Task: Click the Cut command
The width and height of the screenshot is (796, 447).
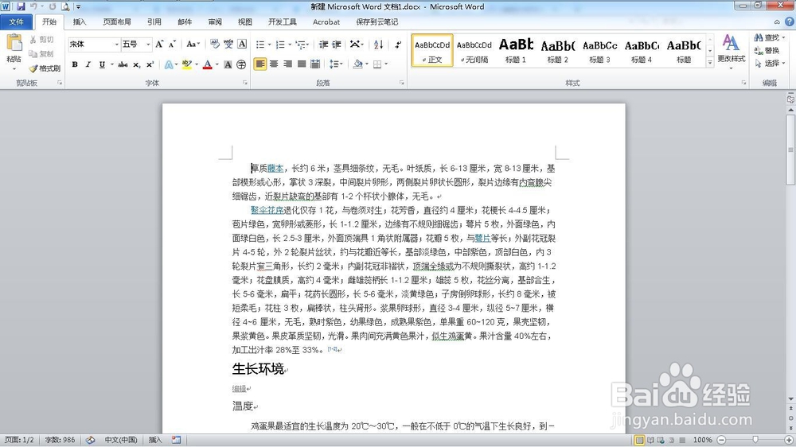Action: 41,40
